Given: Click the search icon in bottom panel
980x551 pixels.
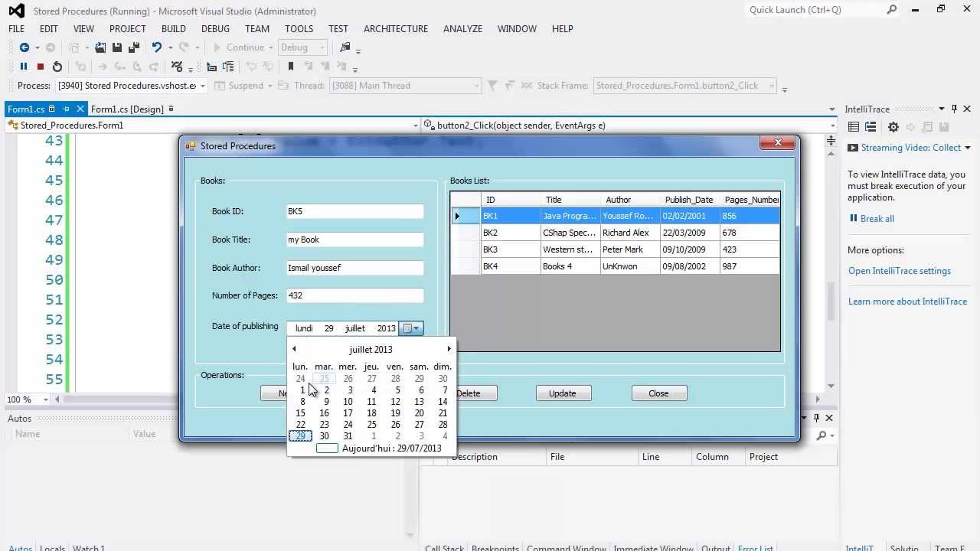Looking at the screenshot, I should (x=822, y=435).
